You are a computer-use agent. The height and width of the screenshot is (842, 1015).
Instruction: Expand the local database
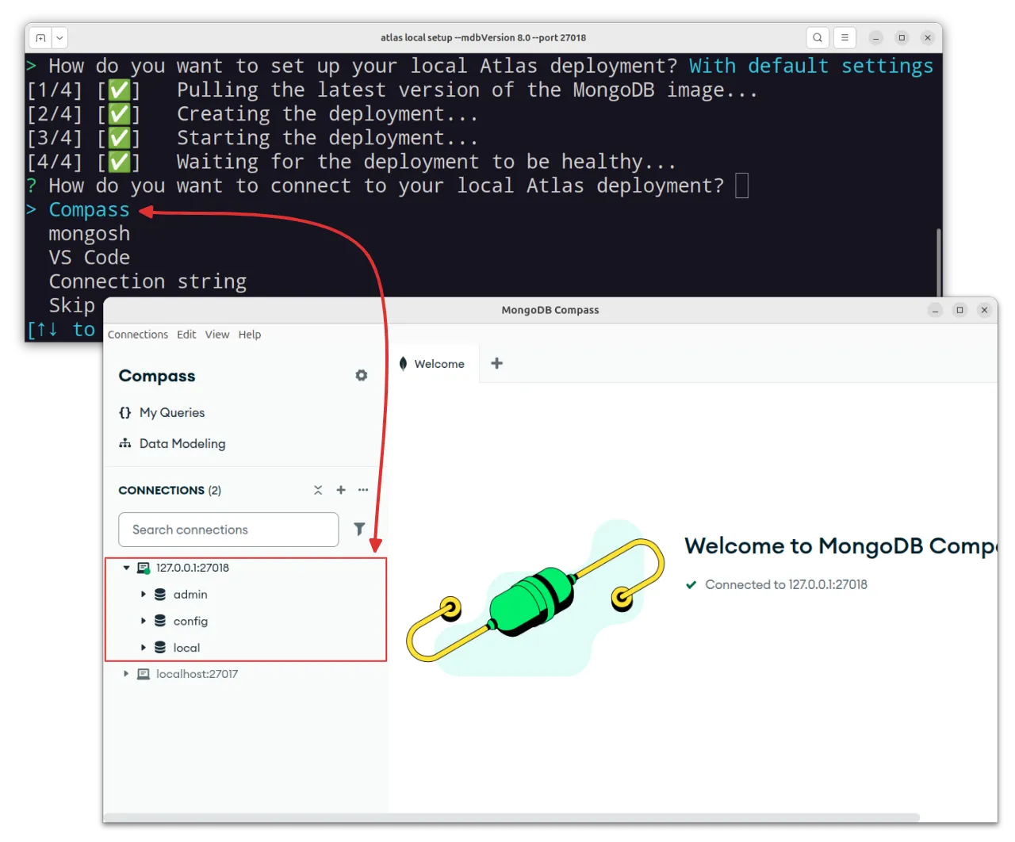coord(144,648)
